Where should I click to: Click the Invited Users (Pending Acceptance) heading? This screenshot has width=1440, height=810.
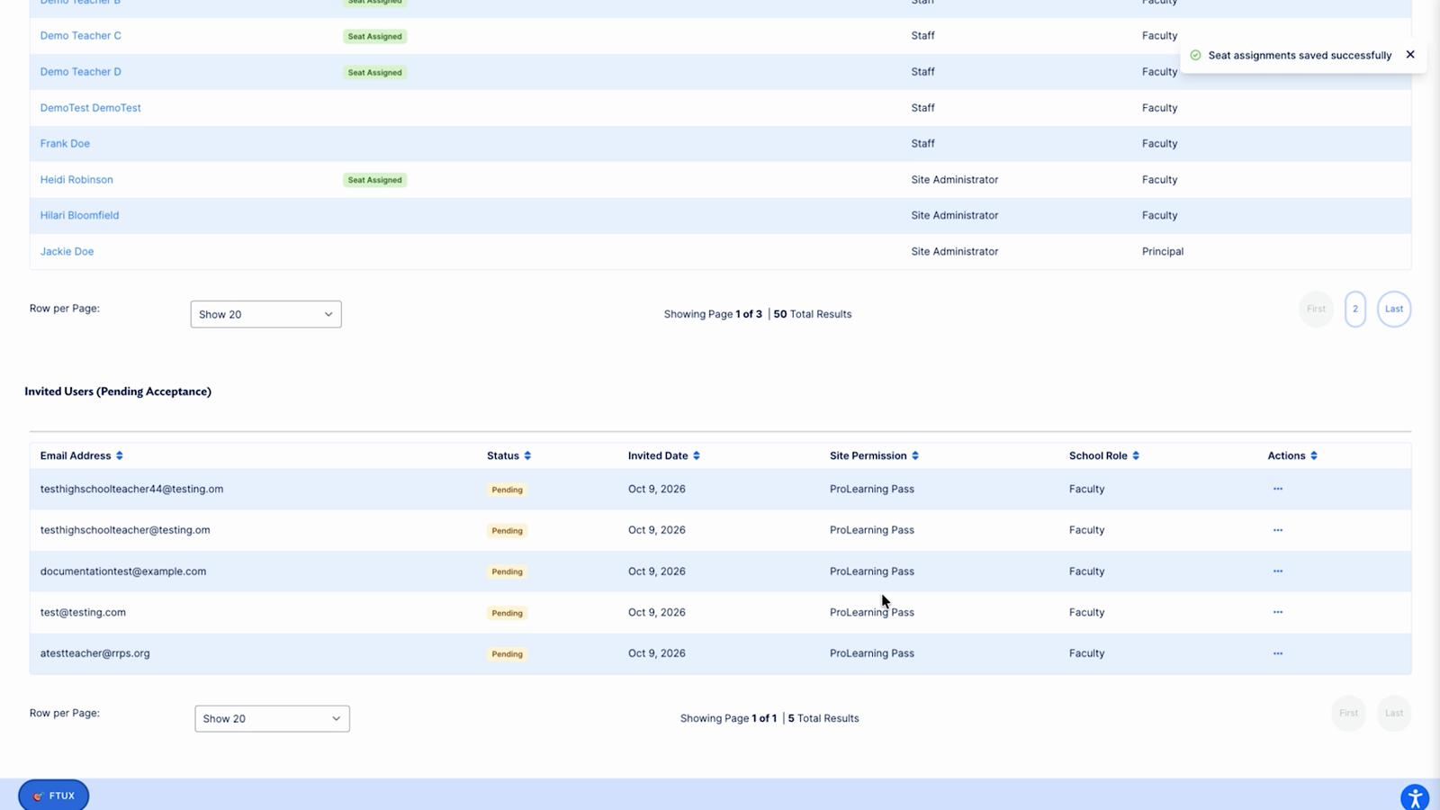point(118,391)
